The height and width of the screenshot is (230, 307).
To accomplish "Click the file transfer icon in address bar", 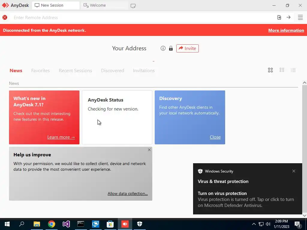I will click(x=279, y=17).
